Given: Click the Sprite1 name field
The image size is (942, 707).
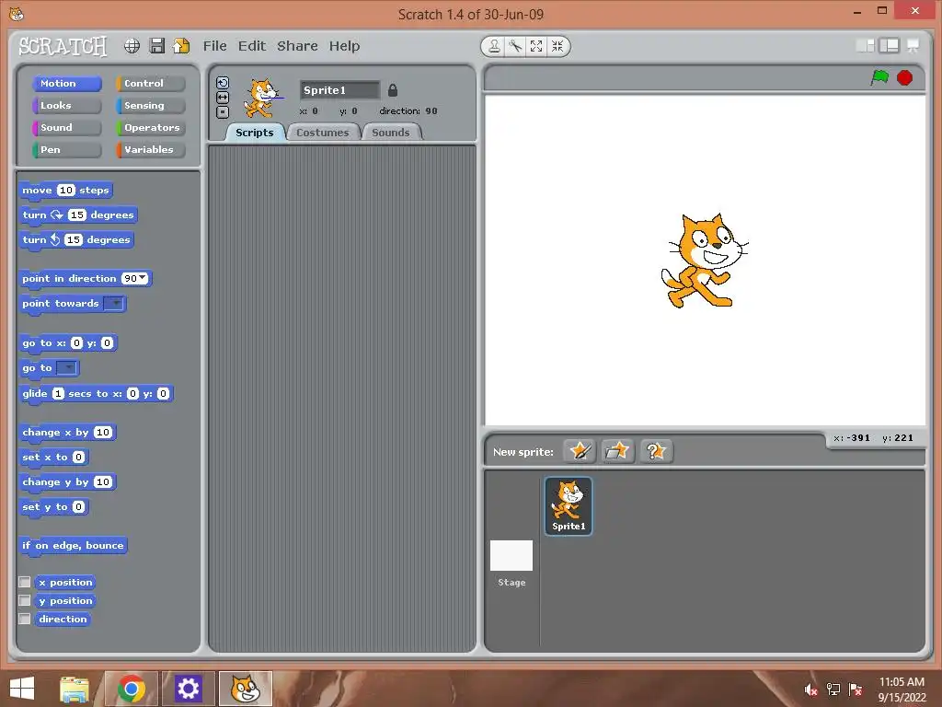Looking at the screenshot, I should pyautogui.click(x=339, y=90).
